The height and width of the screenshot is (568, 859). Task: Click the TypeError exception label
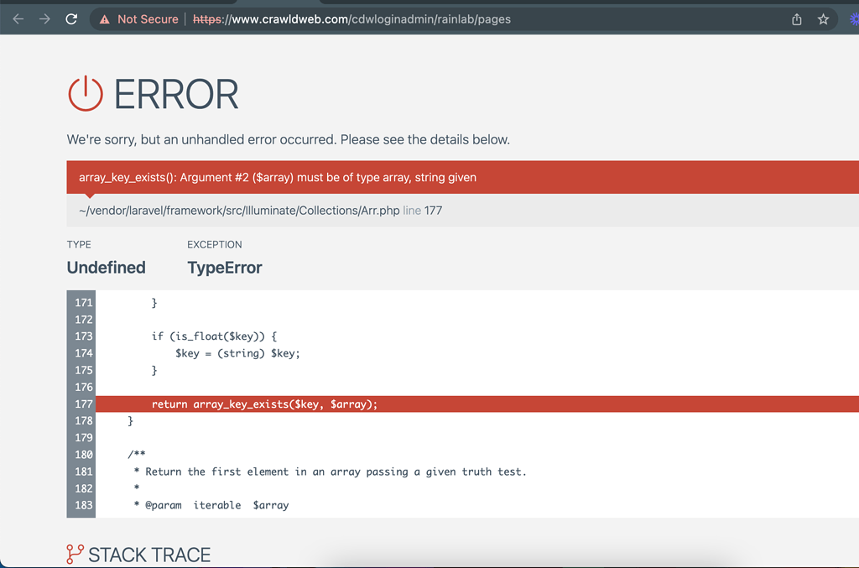click(x=224, y=267)
